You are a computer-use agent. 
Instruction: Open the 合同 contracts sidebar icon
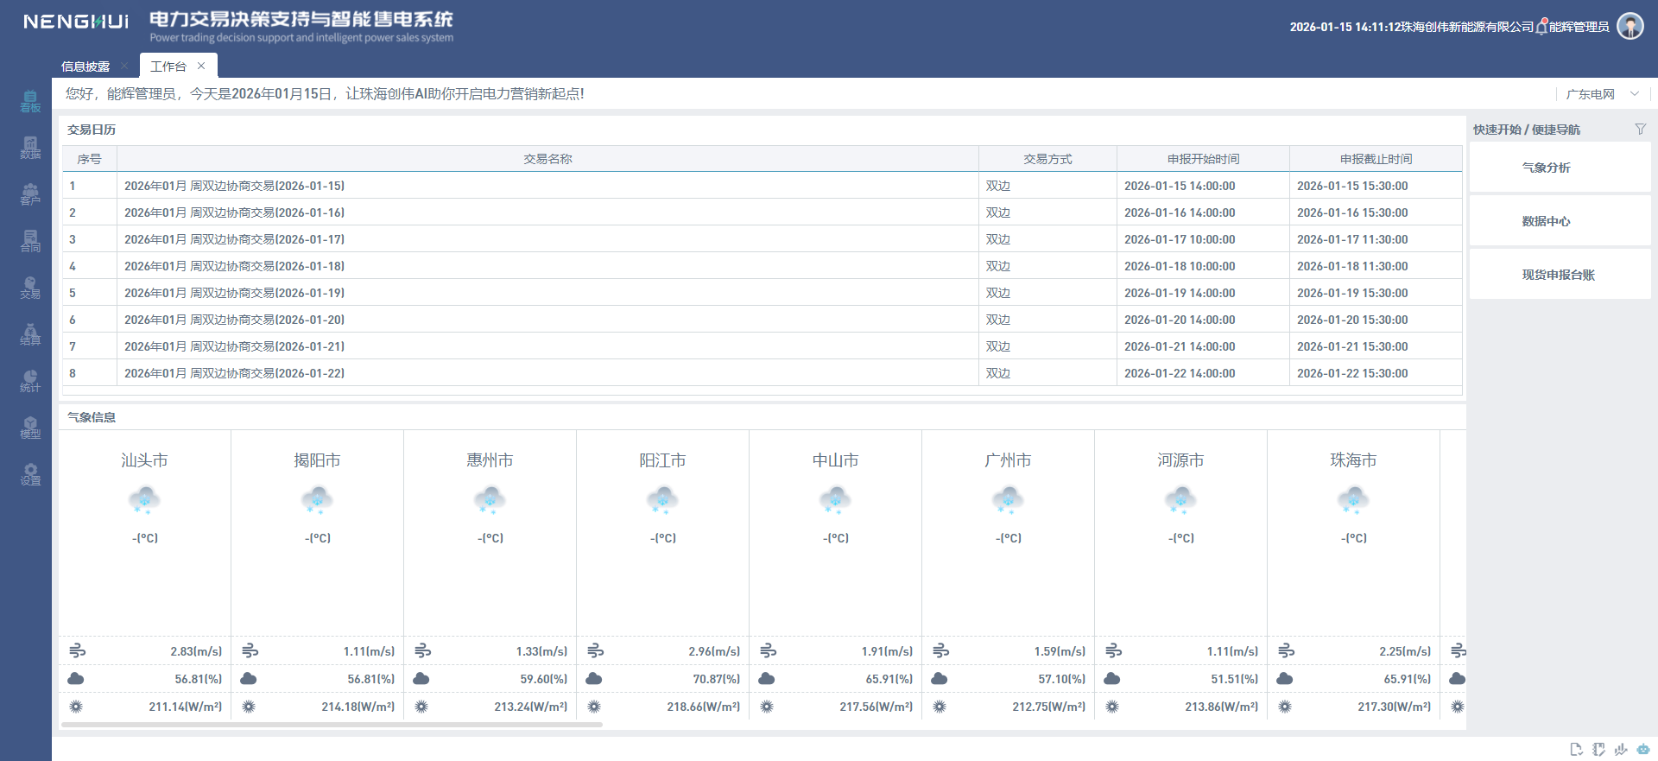(x=30, y=241)
